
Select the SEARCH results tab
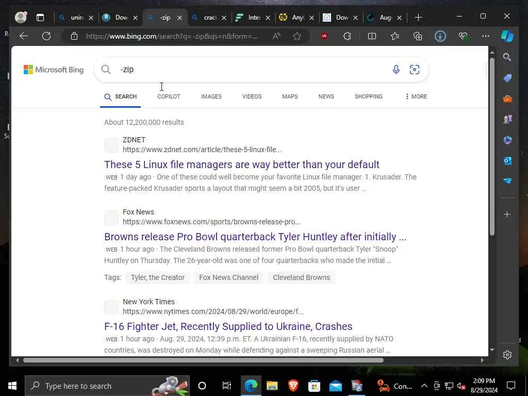coord(121,96)
